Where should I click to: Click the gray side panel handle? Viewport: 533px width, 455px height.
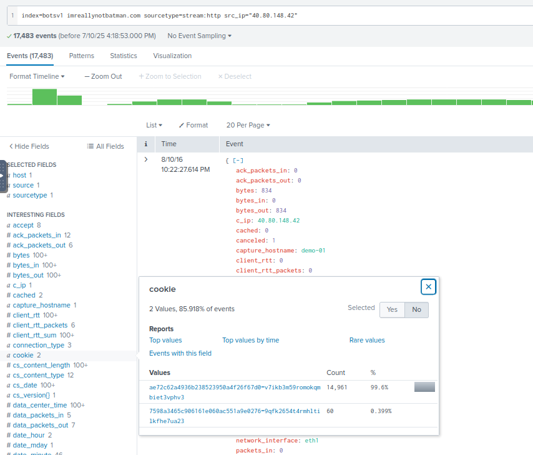(x=2, y=176)
